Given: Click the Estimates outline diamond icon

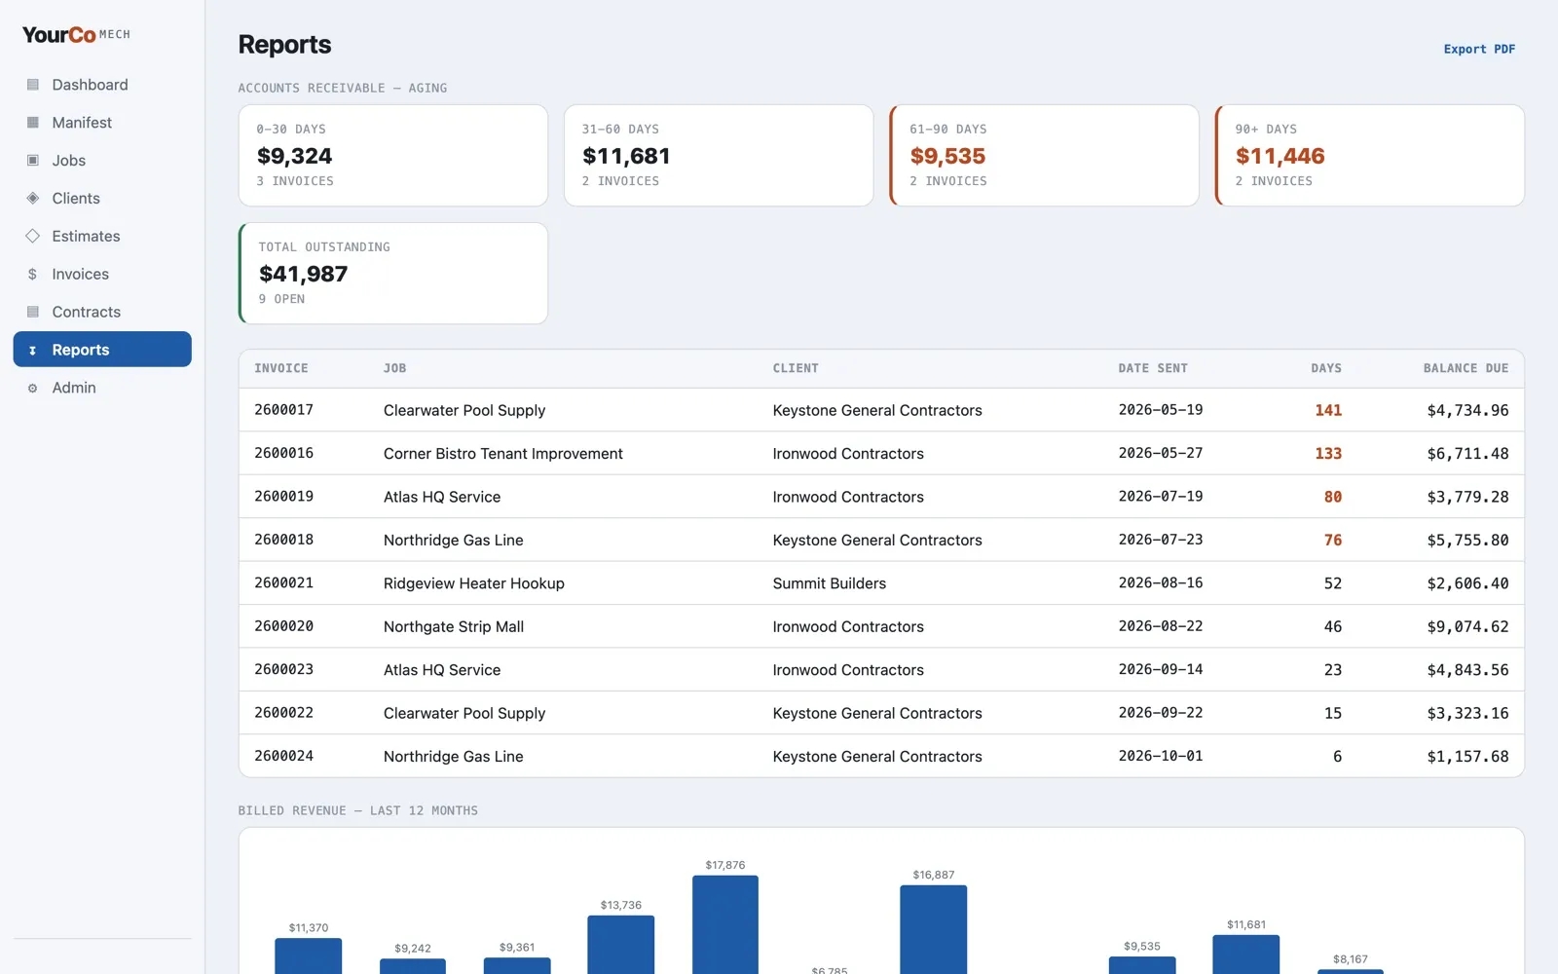Looking at the screenshot, I should point(32,236).
